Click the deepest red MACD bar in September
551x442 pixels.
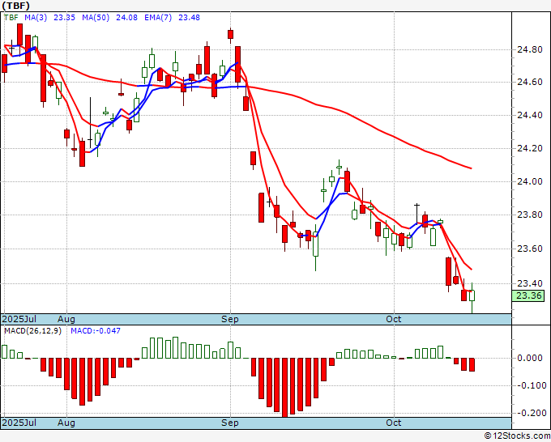coord(284,388)
